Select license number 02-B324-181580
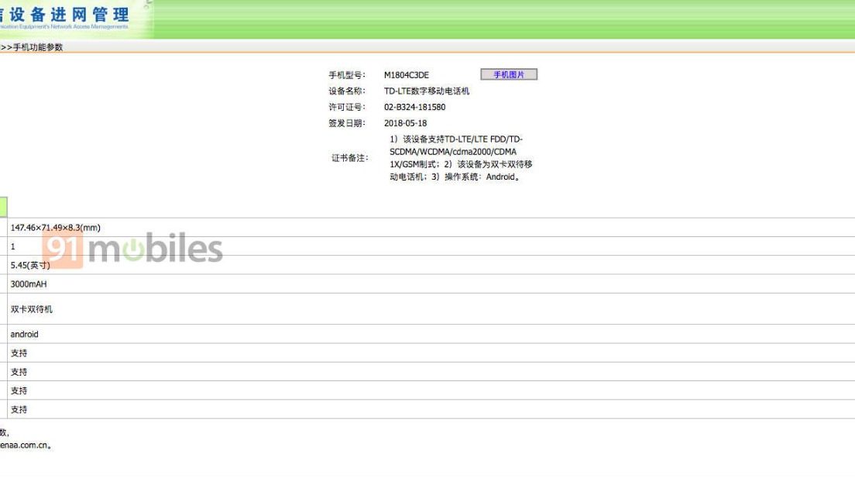Viewport: 855px width, 478px height. (414, 107)
